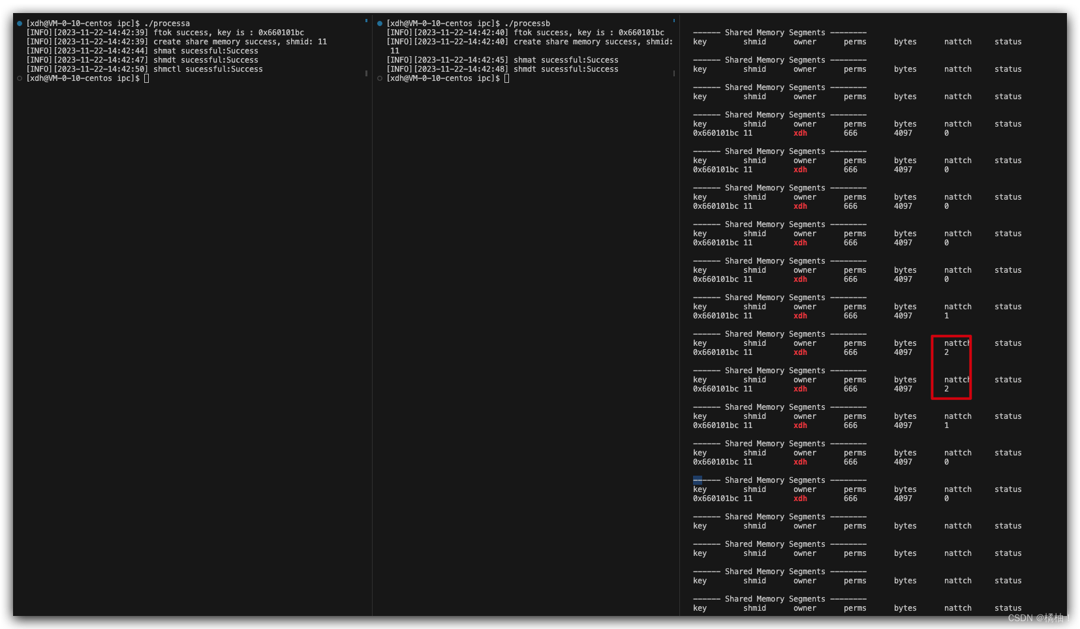Screen dimensions: 1080x629
Task: Click the 14:42:40 create share memory line in middle pane
Action: pyautogui.click(x=530, y=42)
